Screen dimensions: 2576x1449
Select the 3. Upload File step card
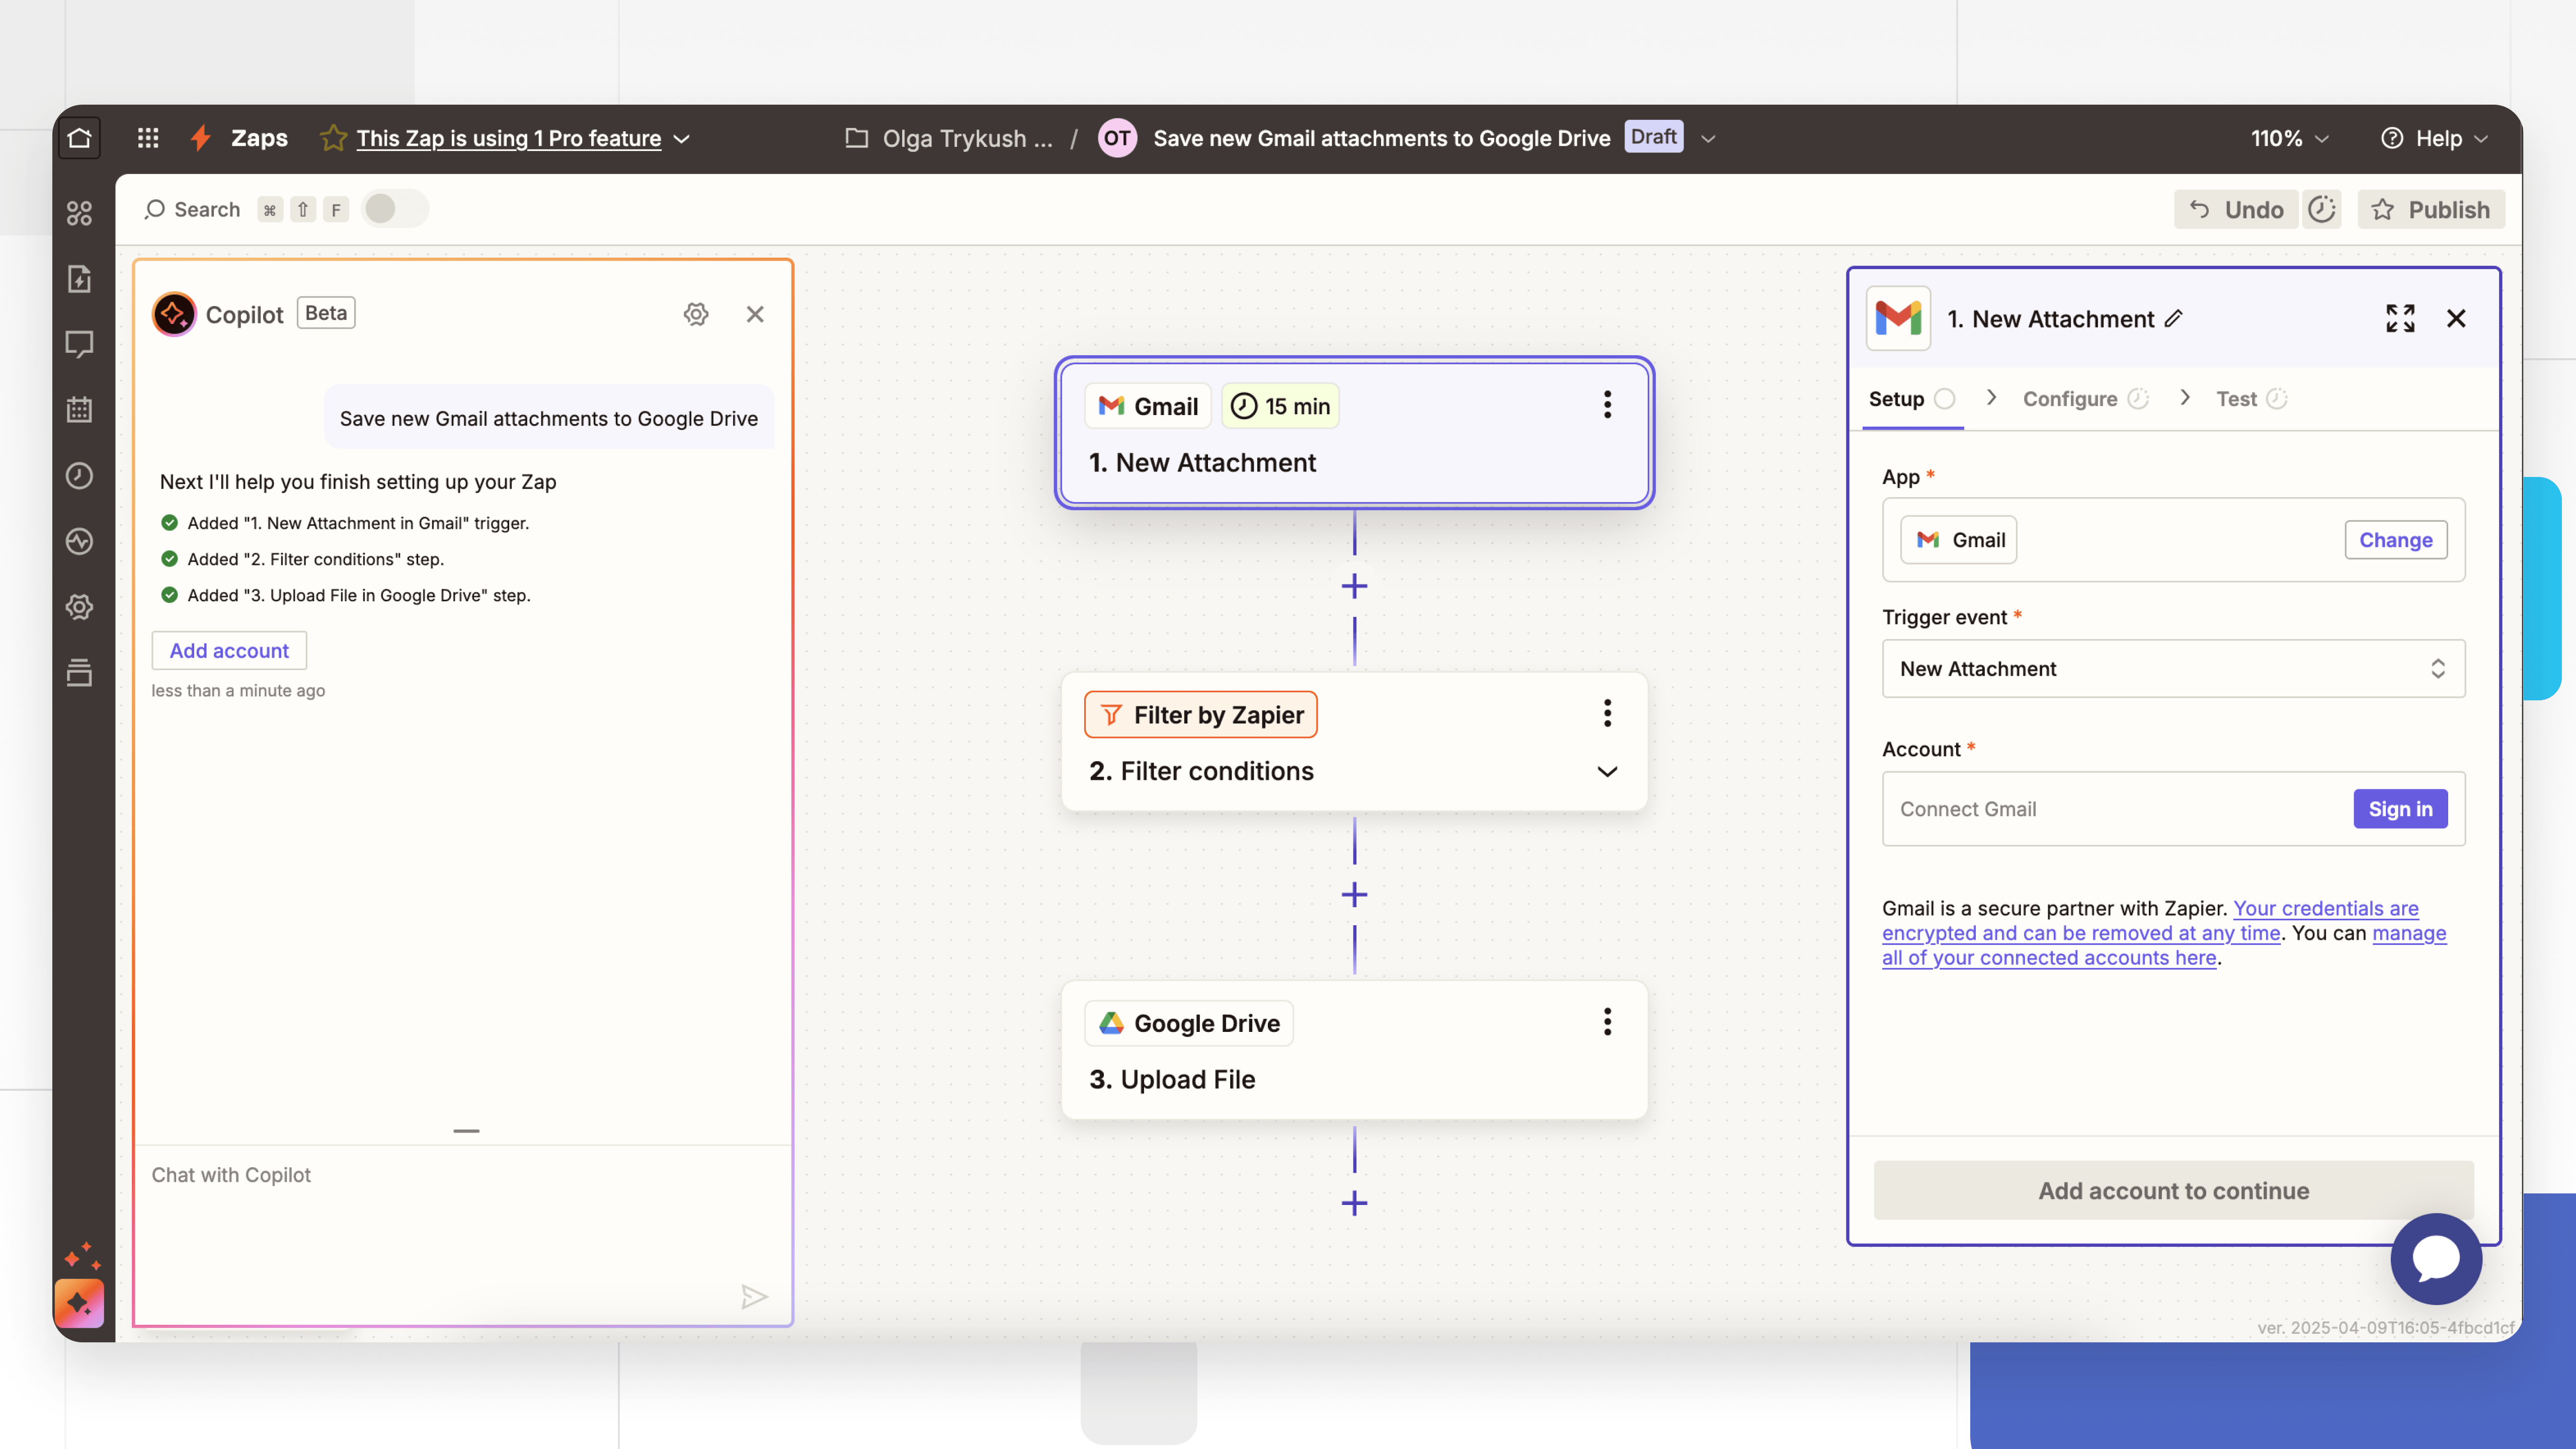(1354, 1050)
